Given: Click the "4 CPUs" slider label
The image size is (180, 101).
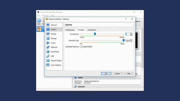Looking at the screenshot, I should tap(122, 37).
